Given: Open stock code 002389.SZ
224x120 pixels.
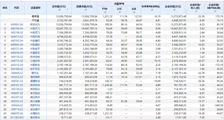Looking at the screenshot, I should [17, 69].
